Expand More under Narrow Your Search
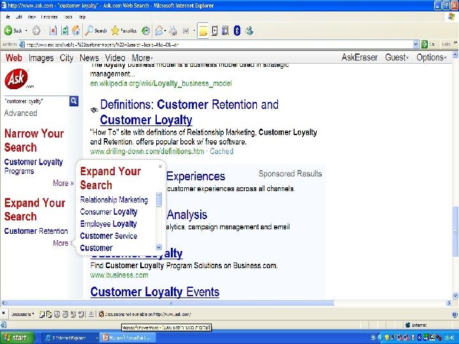The height and width of the screenshot is (344, 459). point(63,183)
